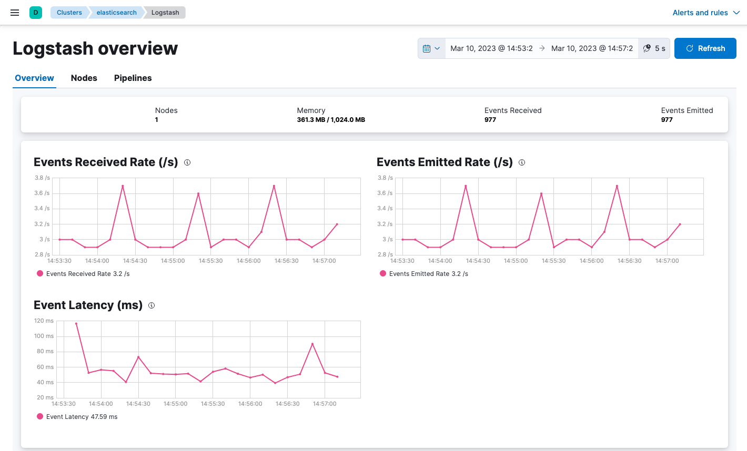747x451 pixels.
Task: Click the pink Event Latency legend dot
Action: 39,416
